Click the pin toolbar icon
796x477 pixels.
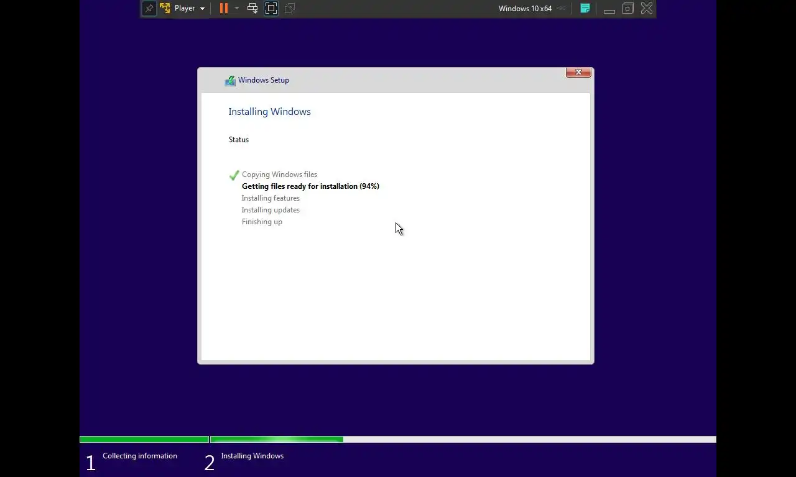point(149,9)
